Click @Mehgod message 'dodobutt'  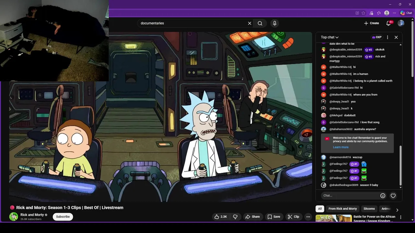[x=350, y=116]
